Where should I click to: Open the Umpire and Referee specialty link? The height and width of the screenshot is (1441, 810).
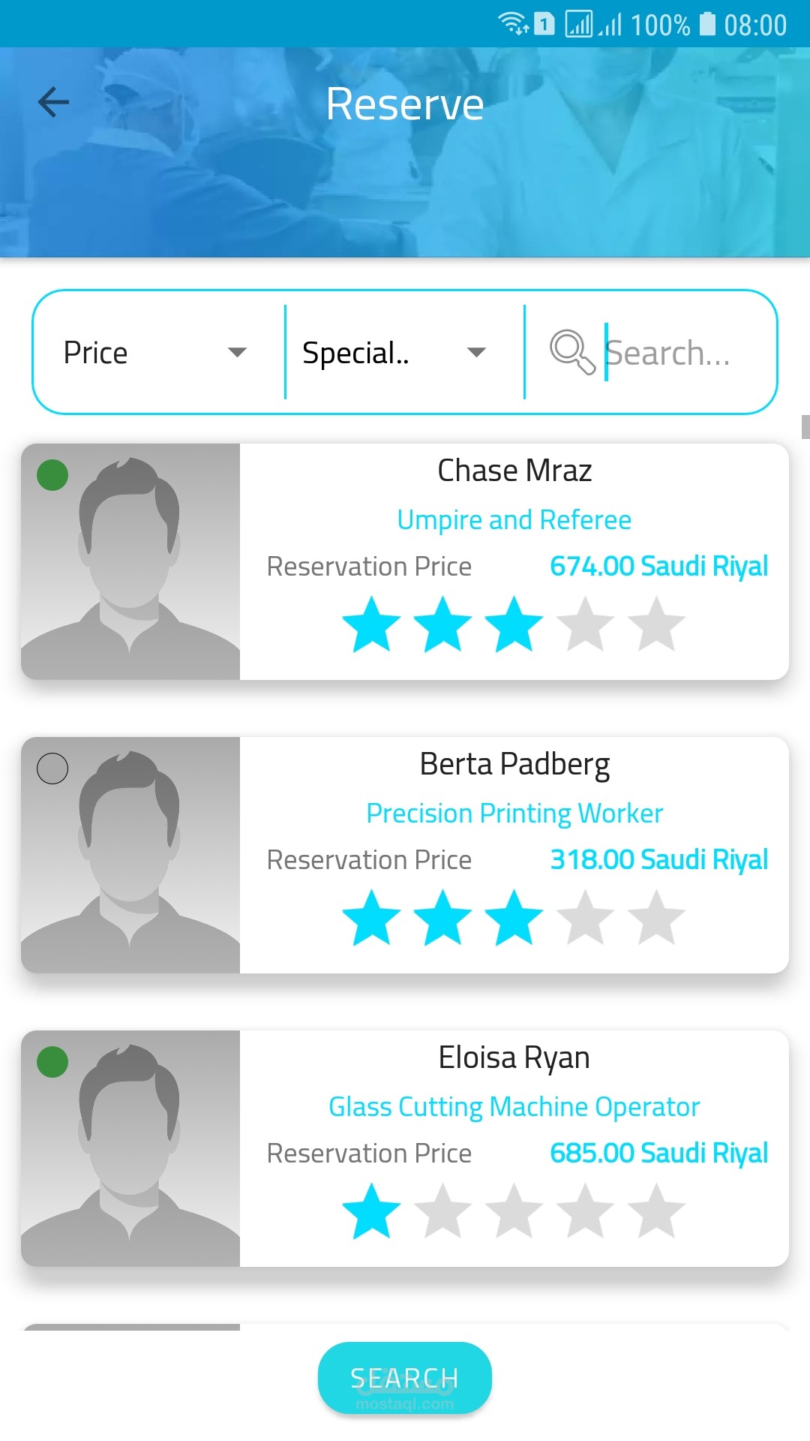(514, 519)
